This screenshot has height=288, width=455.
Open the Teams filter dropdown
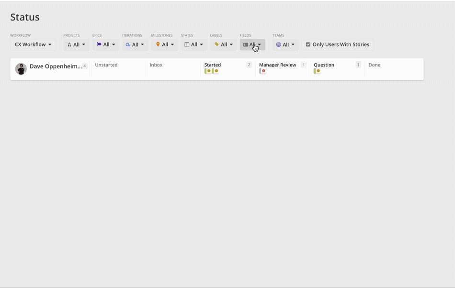pos(285,44)
